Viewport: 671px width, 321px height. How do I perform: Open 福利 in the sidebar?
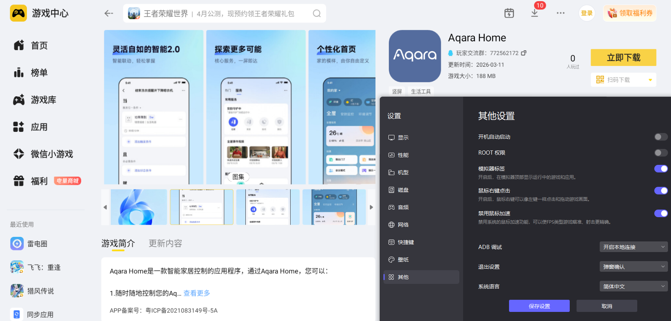point(30,181)
